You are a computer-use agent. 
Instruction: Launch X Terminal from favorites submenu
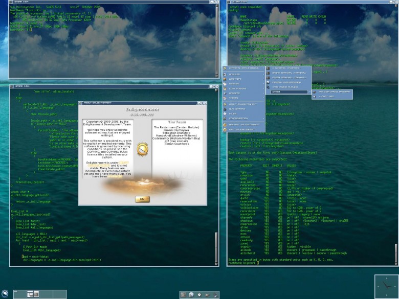click(289, 68)
